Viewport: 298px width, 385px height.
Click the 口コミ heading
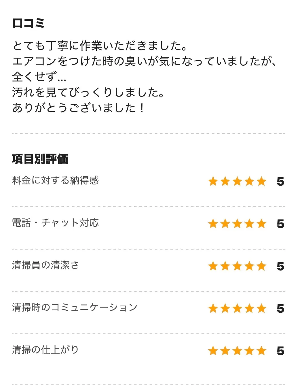(28, 23)
